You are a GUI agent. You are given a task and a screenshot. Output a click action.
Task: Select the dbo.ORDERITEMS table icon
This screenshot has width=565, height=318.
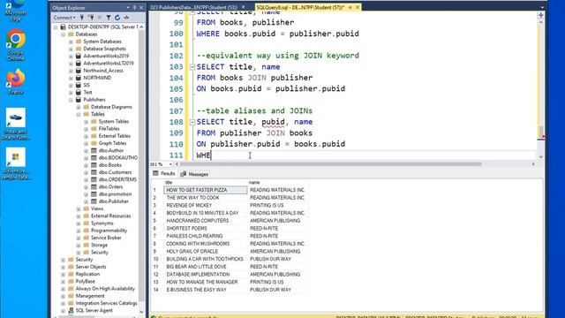(94, 179)
